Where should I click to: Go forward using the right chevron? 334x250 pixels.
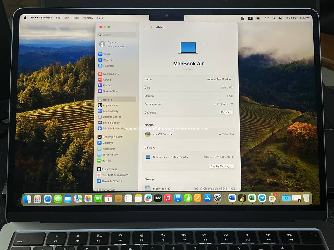click(151, 27)
